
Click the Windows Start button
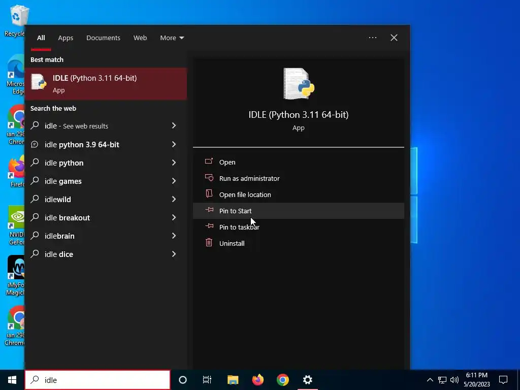tap(12, 380)
